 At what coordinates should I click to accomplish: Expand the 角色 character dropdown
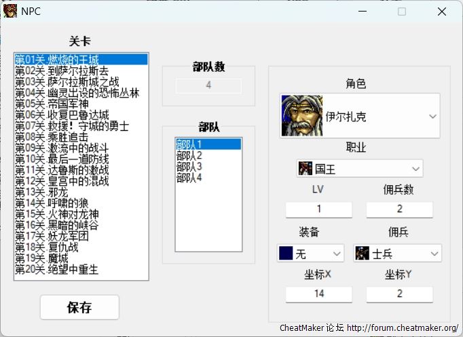pos(432,117)
